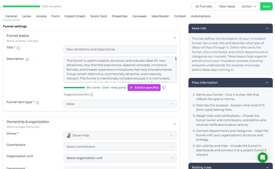Click into the Title input field
The height and width of the screenshot is (169, 275).
120,49
